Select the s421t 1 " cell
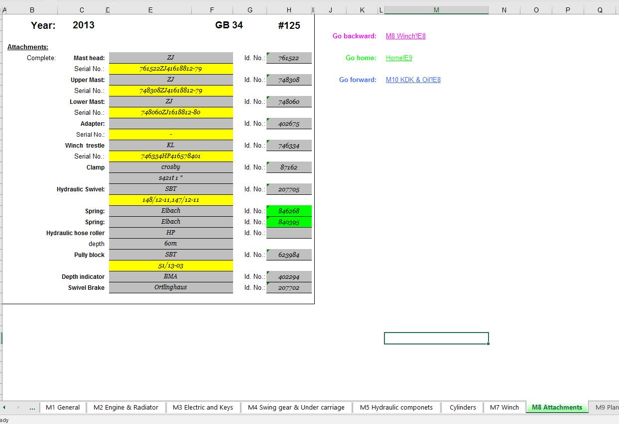The width and height of the screenshot is (619, 424). click(x=171, y=178)
